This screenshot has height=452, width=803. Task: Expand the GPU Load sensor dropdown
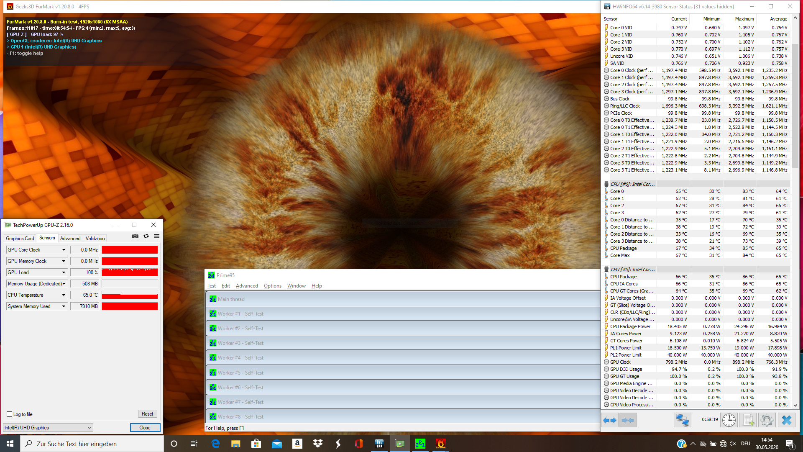(x=64, y=272)
